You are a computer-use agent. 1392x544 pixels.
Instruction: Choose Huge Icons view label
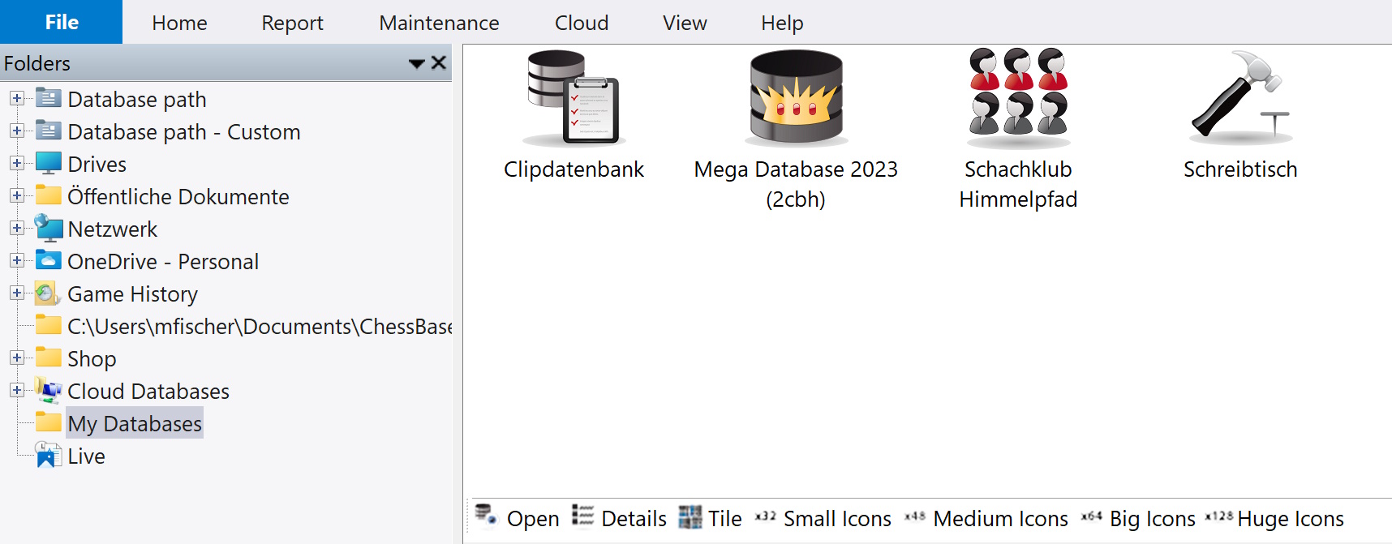pos(1291,519)
